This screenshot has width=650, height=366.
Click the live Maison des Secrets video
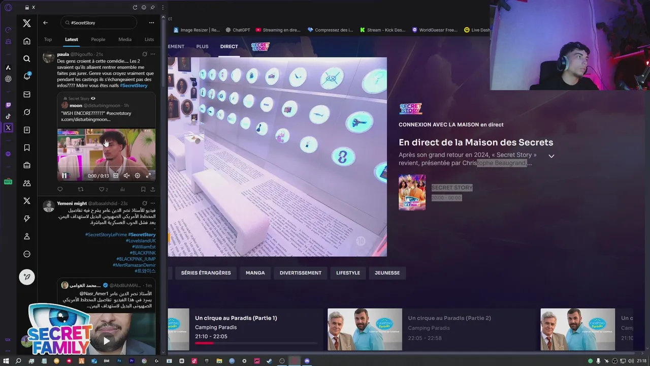coord(277,157)
